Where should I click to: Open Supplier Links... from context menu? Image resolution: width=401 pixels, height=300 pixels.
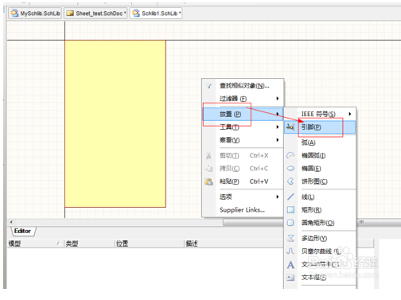(243, 210)
